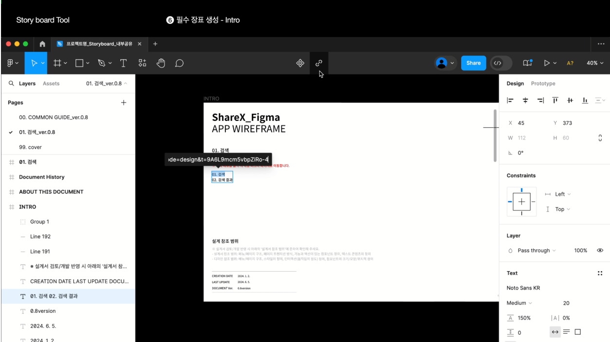This screenshot has width=610, height=342.
Task: Switch to the Prototype tab
Action: tap(543, 84)
